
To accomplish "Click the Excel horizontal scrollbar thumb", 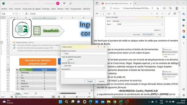I will click(68, 93).
